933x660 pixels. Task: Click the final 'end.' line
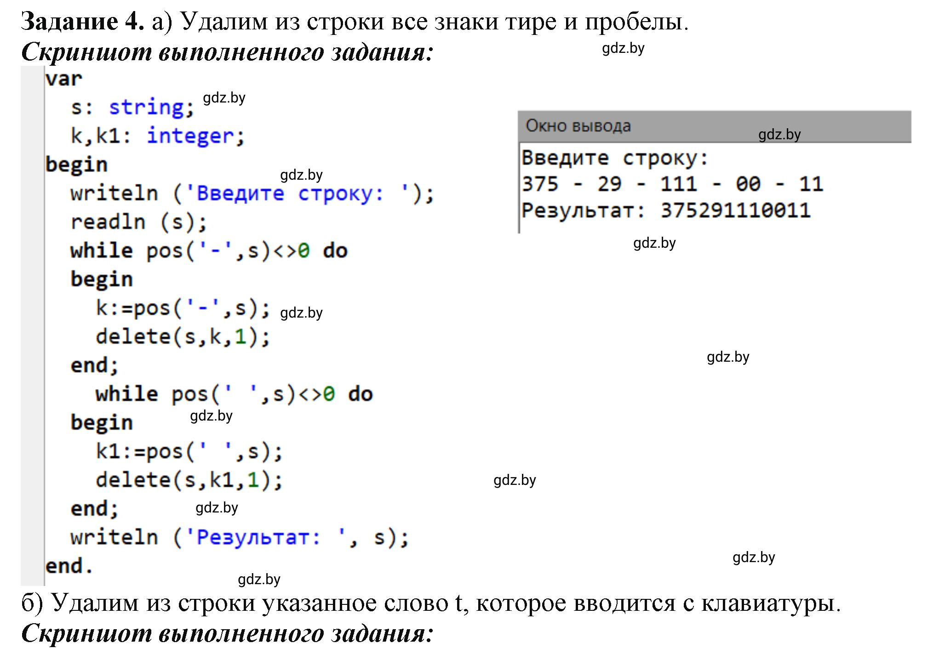pyautogui.click(x=69, y=566)
